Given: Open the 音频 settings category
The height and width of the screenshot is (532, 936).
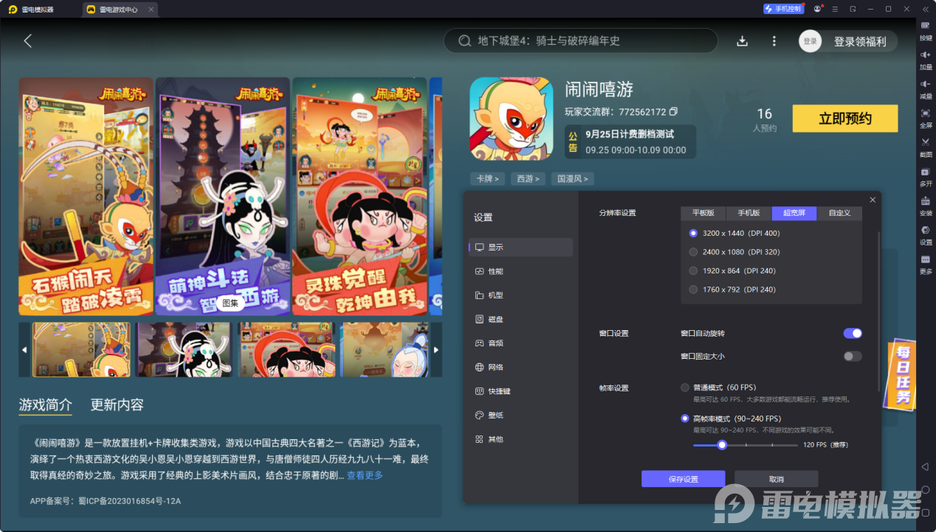Looking at the screenshot, I should pos(521,343).
